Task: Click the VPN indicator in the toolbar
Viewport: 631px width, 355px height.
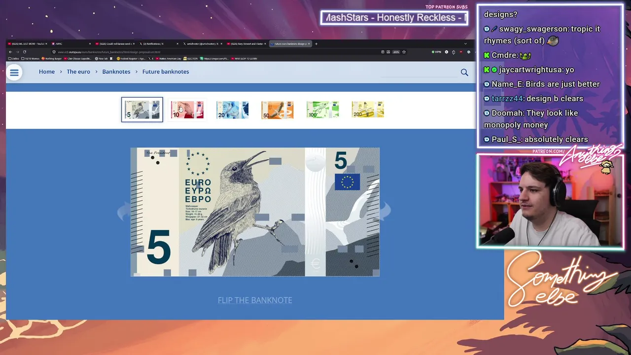Action: [x=436, y=52]
